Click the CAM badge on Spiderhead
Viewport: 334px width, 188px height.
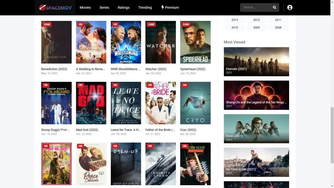[186, 24]
